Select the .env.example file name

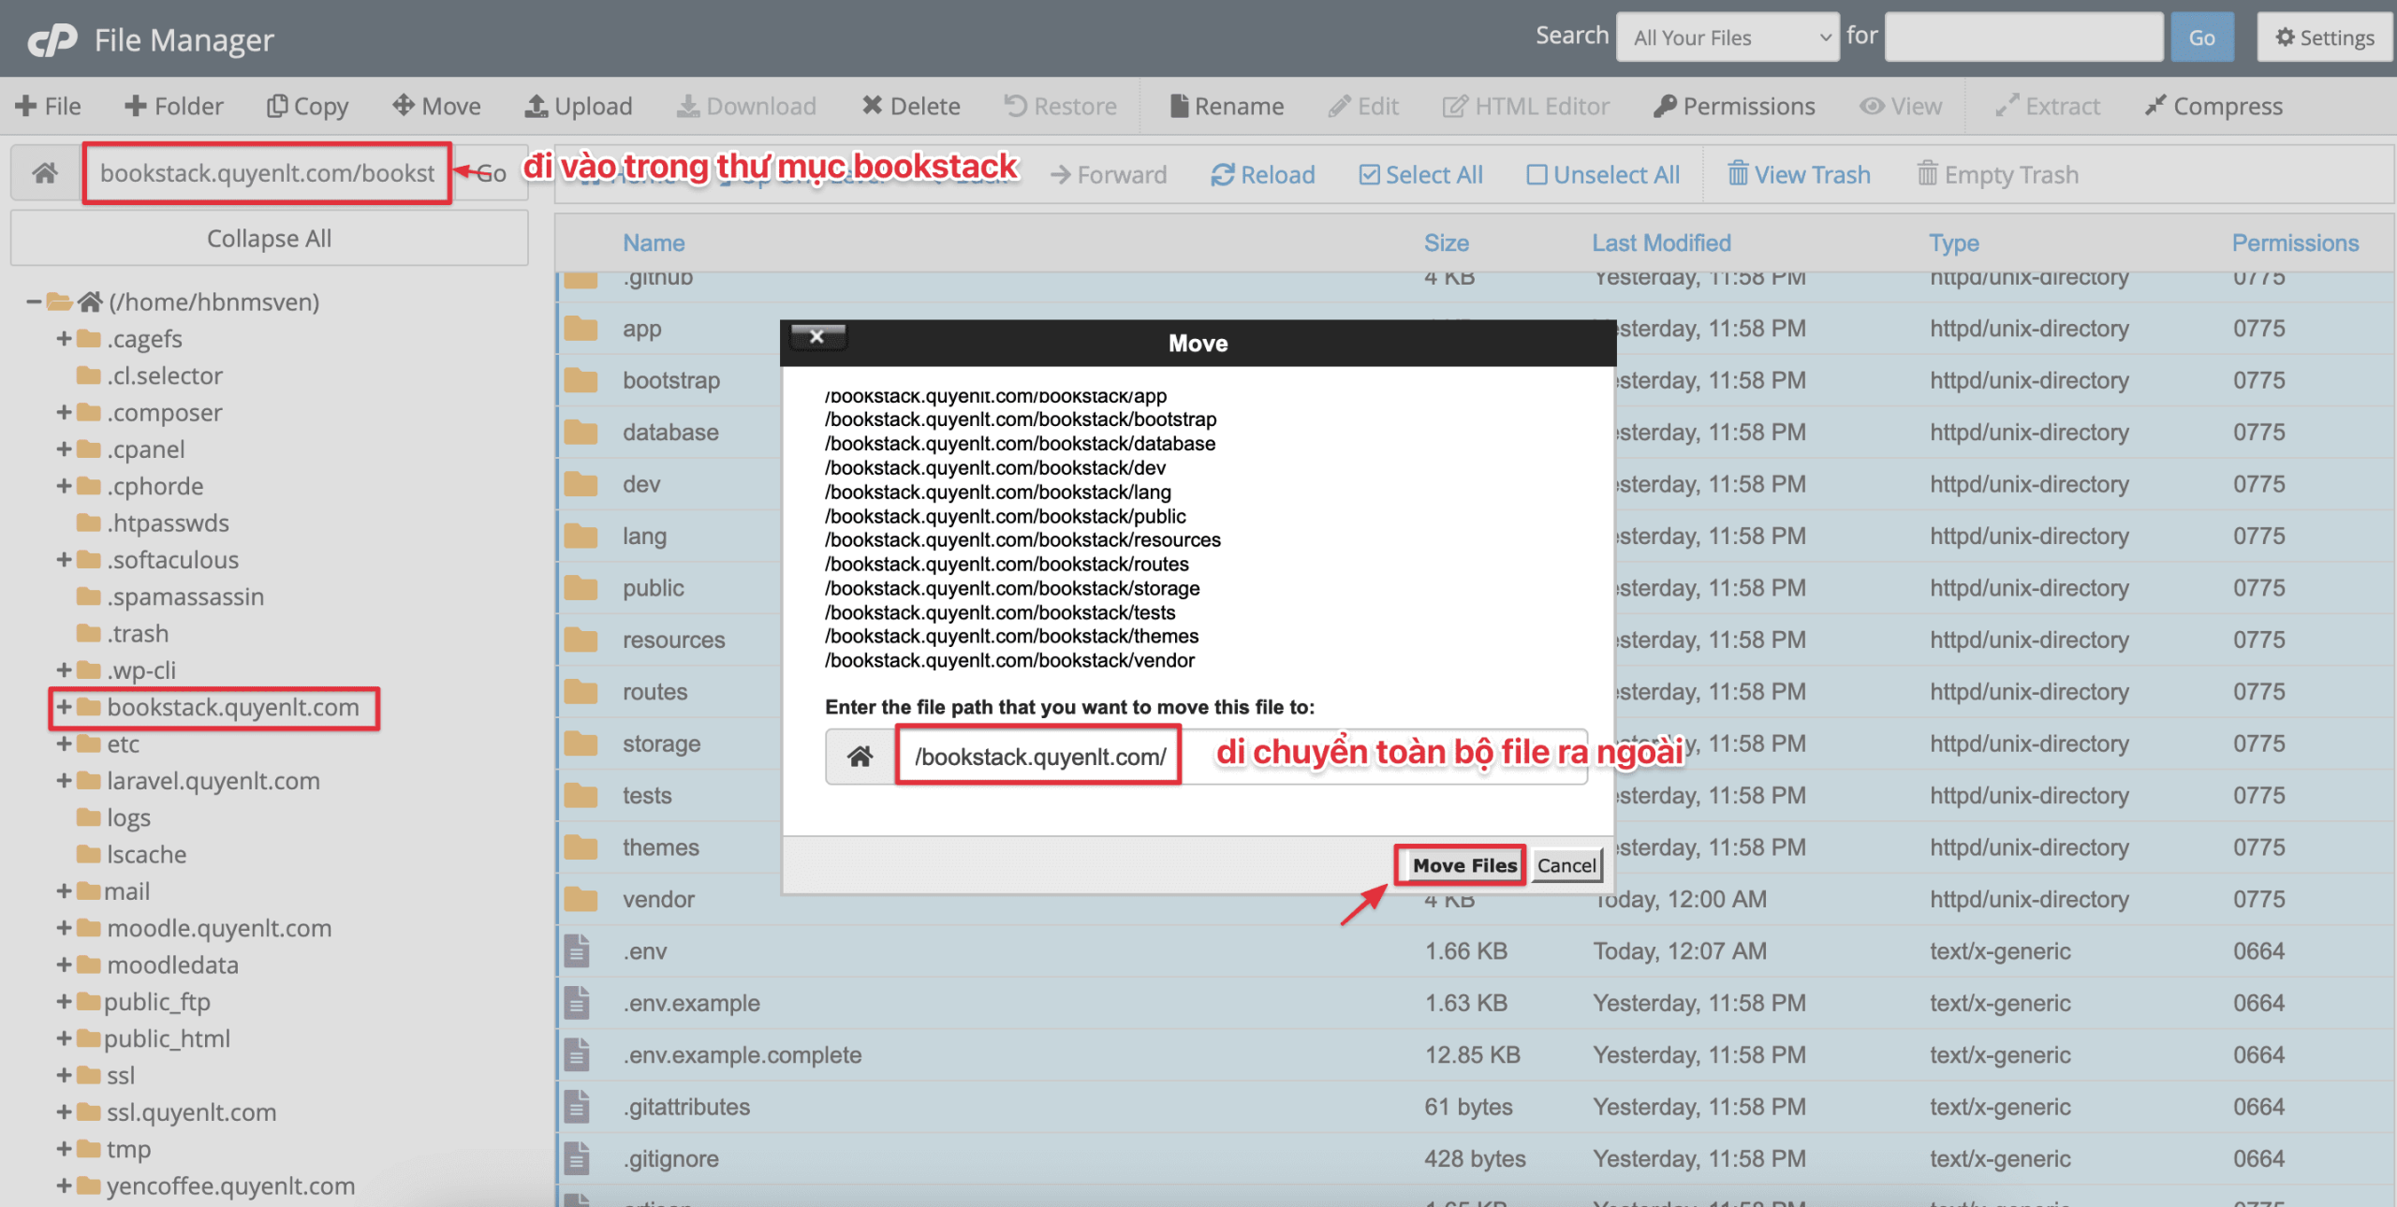[x=691, y=1003]
